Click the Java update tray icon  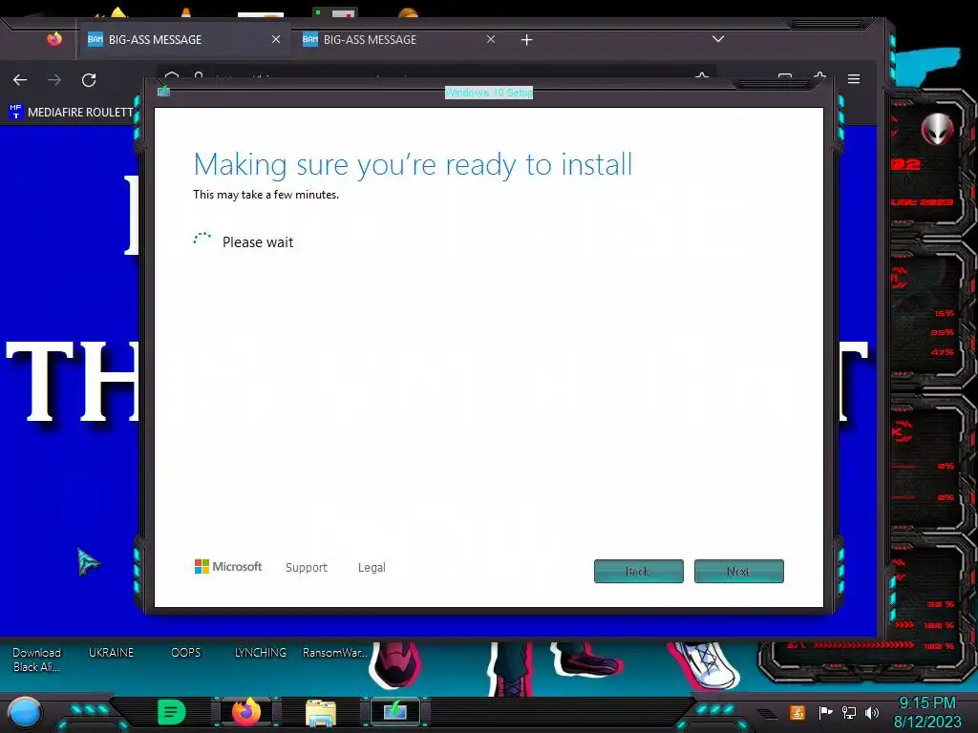[797, 712]
